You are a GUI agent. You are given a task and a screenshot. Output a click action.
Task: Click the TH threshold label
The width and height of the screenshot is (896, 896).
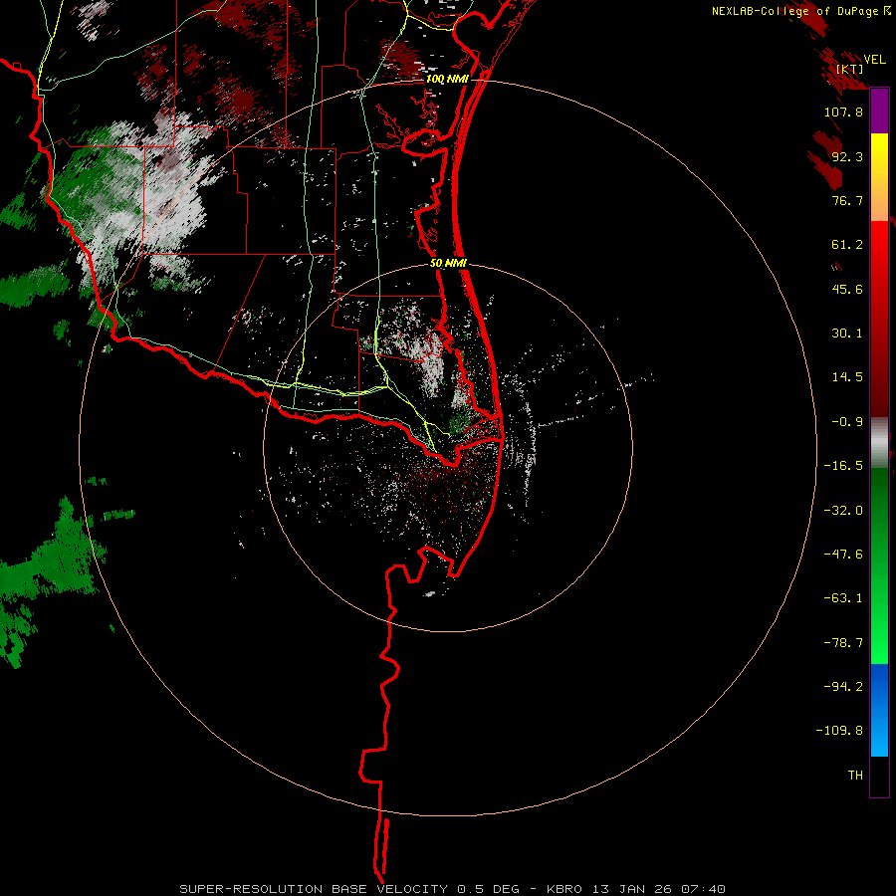pyautogui.click(x=855, y=776)
